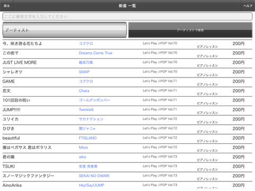
Task: Click 200円 price in the 君の隣 row
Action: [239, 157]
